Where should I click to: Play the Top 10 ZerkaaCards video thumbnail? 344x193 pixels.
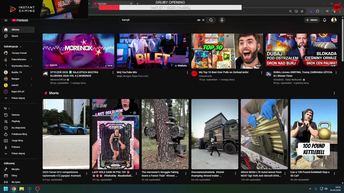pyautogui.click(x=227, y=51)
